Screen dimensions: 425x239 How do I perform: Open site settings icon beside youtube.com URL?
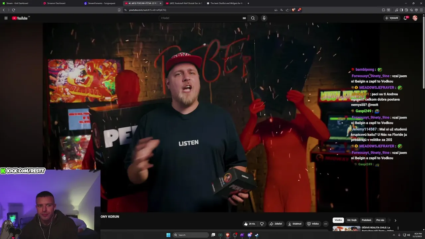coord(126,10)
